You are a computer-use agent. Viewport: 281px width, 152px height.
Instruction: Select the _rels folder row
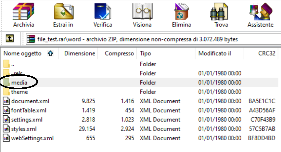tap(140, 73)
